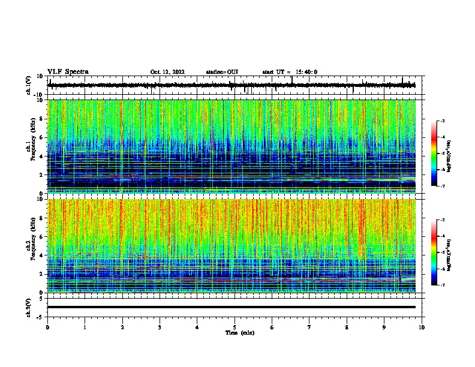Image resolution: width=475 pixels, height=367 pixels.
Task: Click the "-3" label atop ch.1 colorbar
Action: tap(443, 121)
